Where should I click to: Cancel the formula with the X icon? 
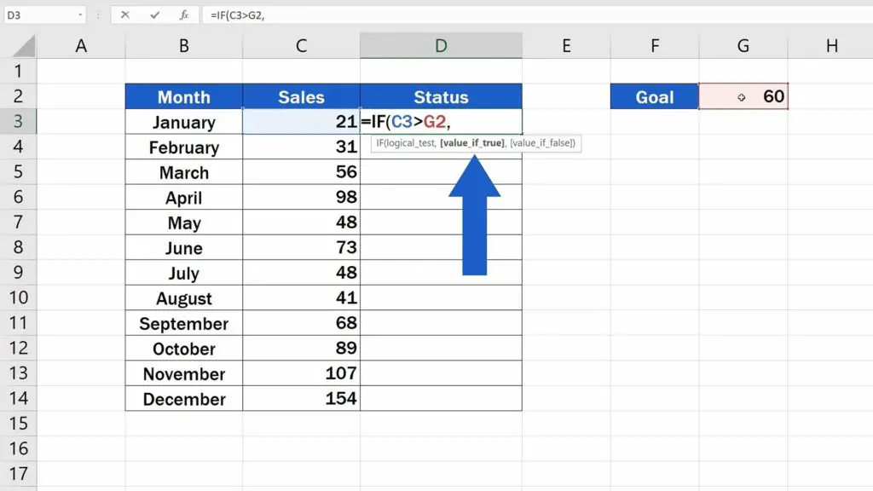click(124, 14)
